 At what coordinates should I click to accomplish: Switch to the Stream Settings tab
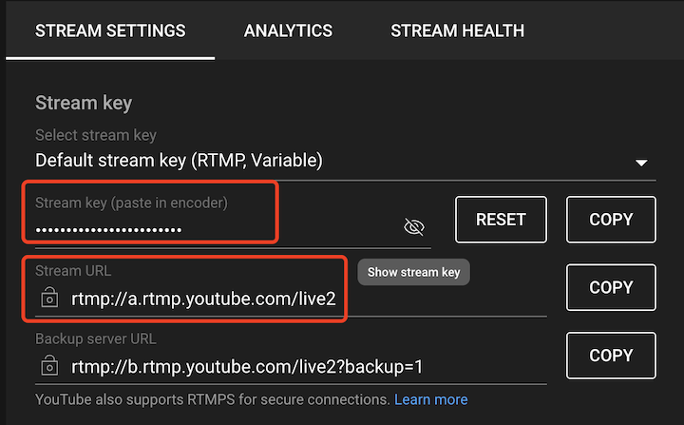pyautogui.click(x=110, y=30)
